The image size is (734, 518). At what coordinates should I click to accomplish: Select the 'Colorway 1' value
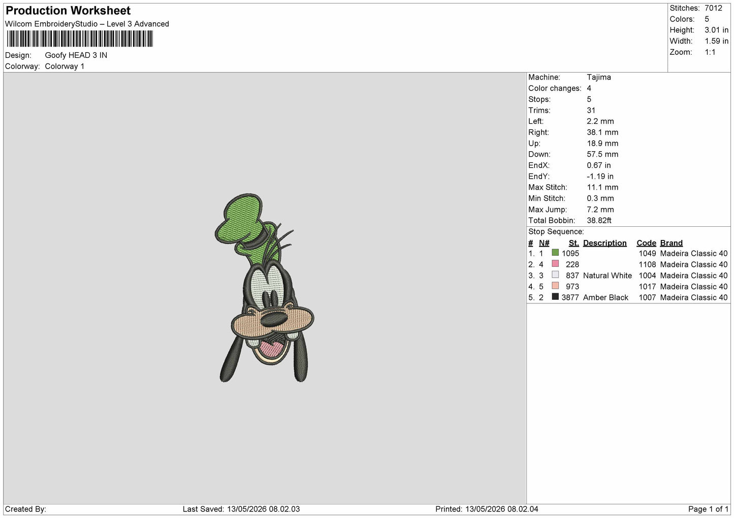click(65, 66)
